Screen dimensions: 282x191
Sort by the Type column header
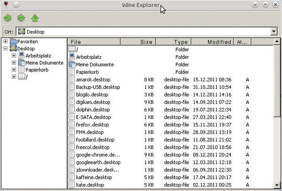point(173,42)
